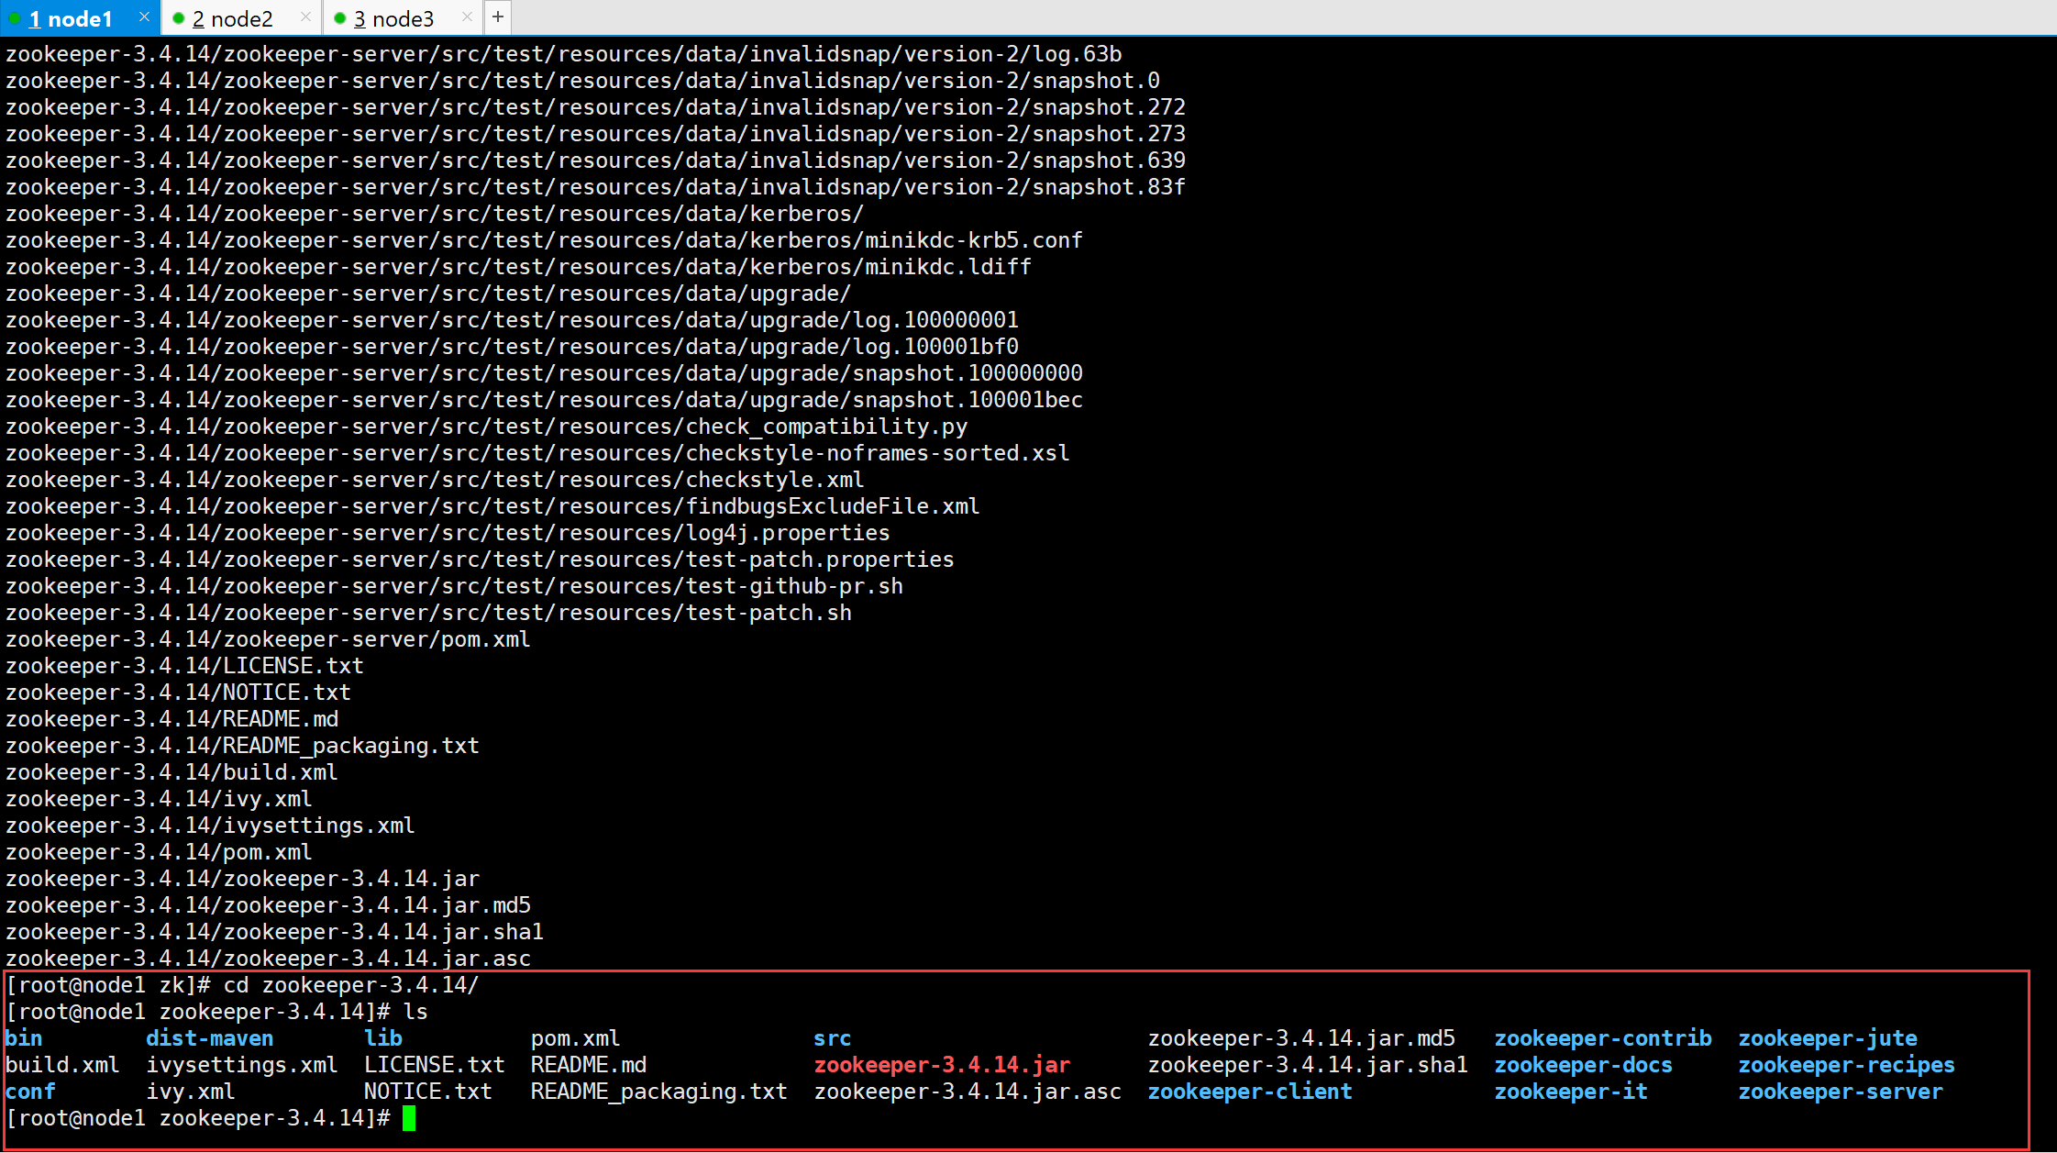Click the zookeeper-server directory name

1840,1092
